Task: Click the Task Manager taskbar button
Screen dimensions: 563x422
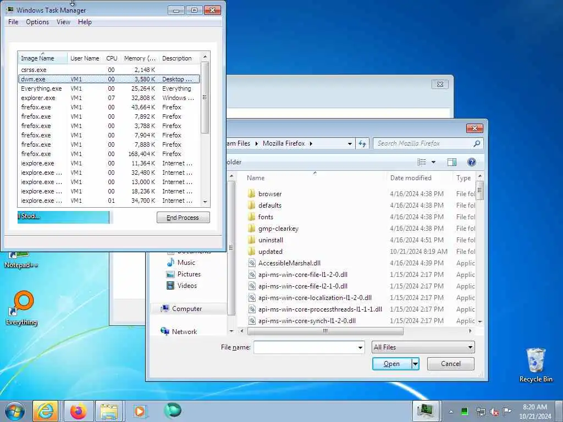Action: pyautogui.click(x=426, y=411)
